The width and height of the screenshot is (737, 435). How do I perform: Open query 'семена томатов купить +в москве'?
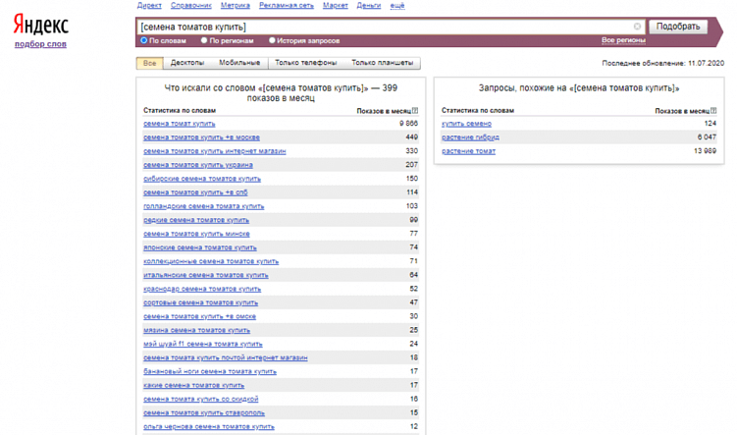201,137
